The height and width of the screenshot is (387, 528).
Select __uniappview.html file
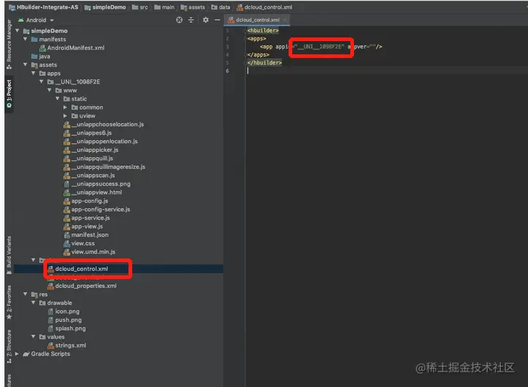93,192
